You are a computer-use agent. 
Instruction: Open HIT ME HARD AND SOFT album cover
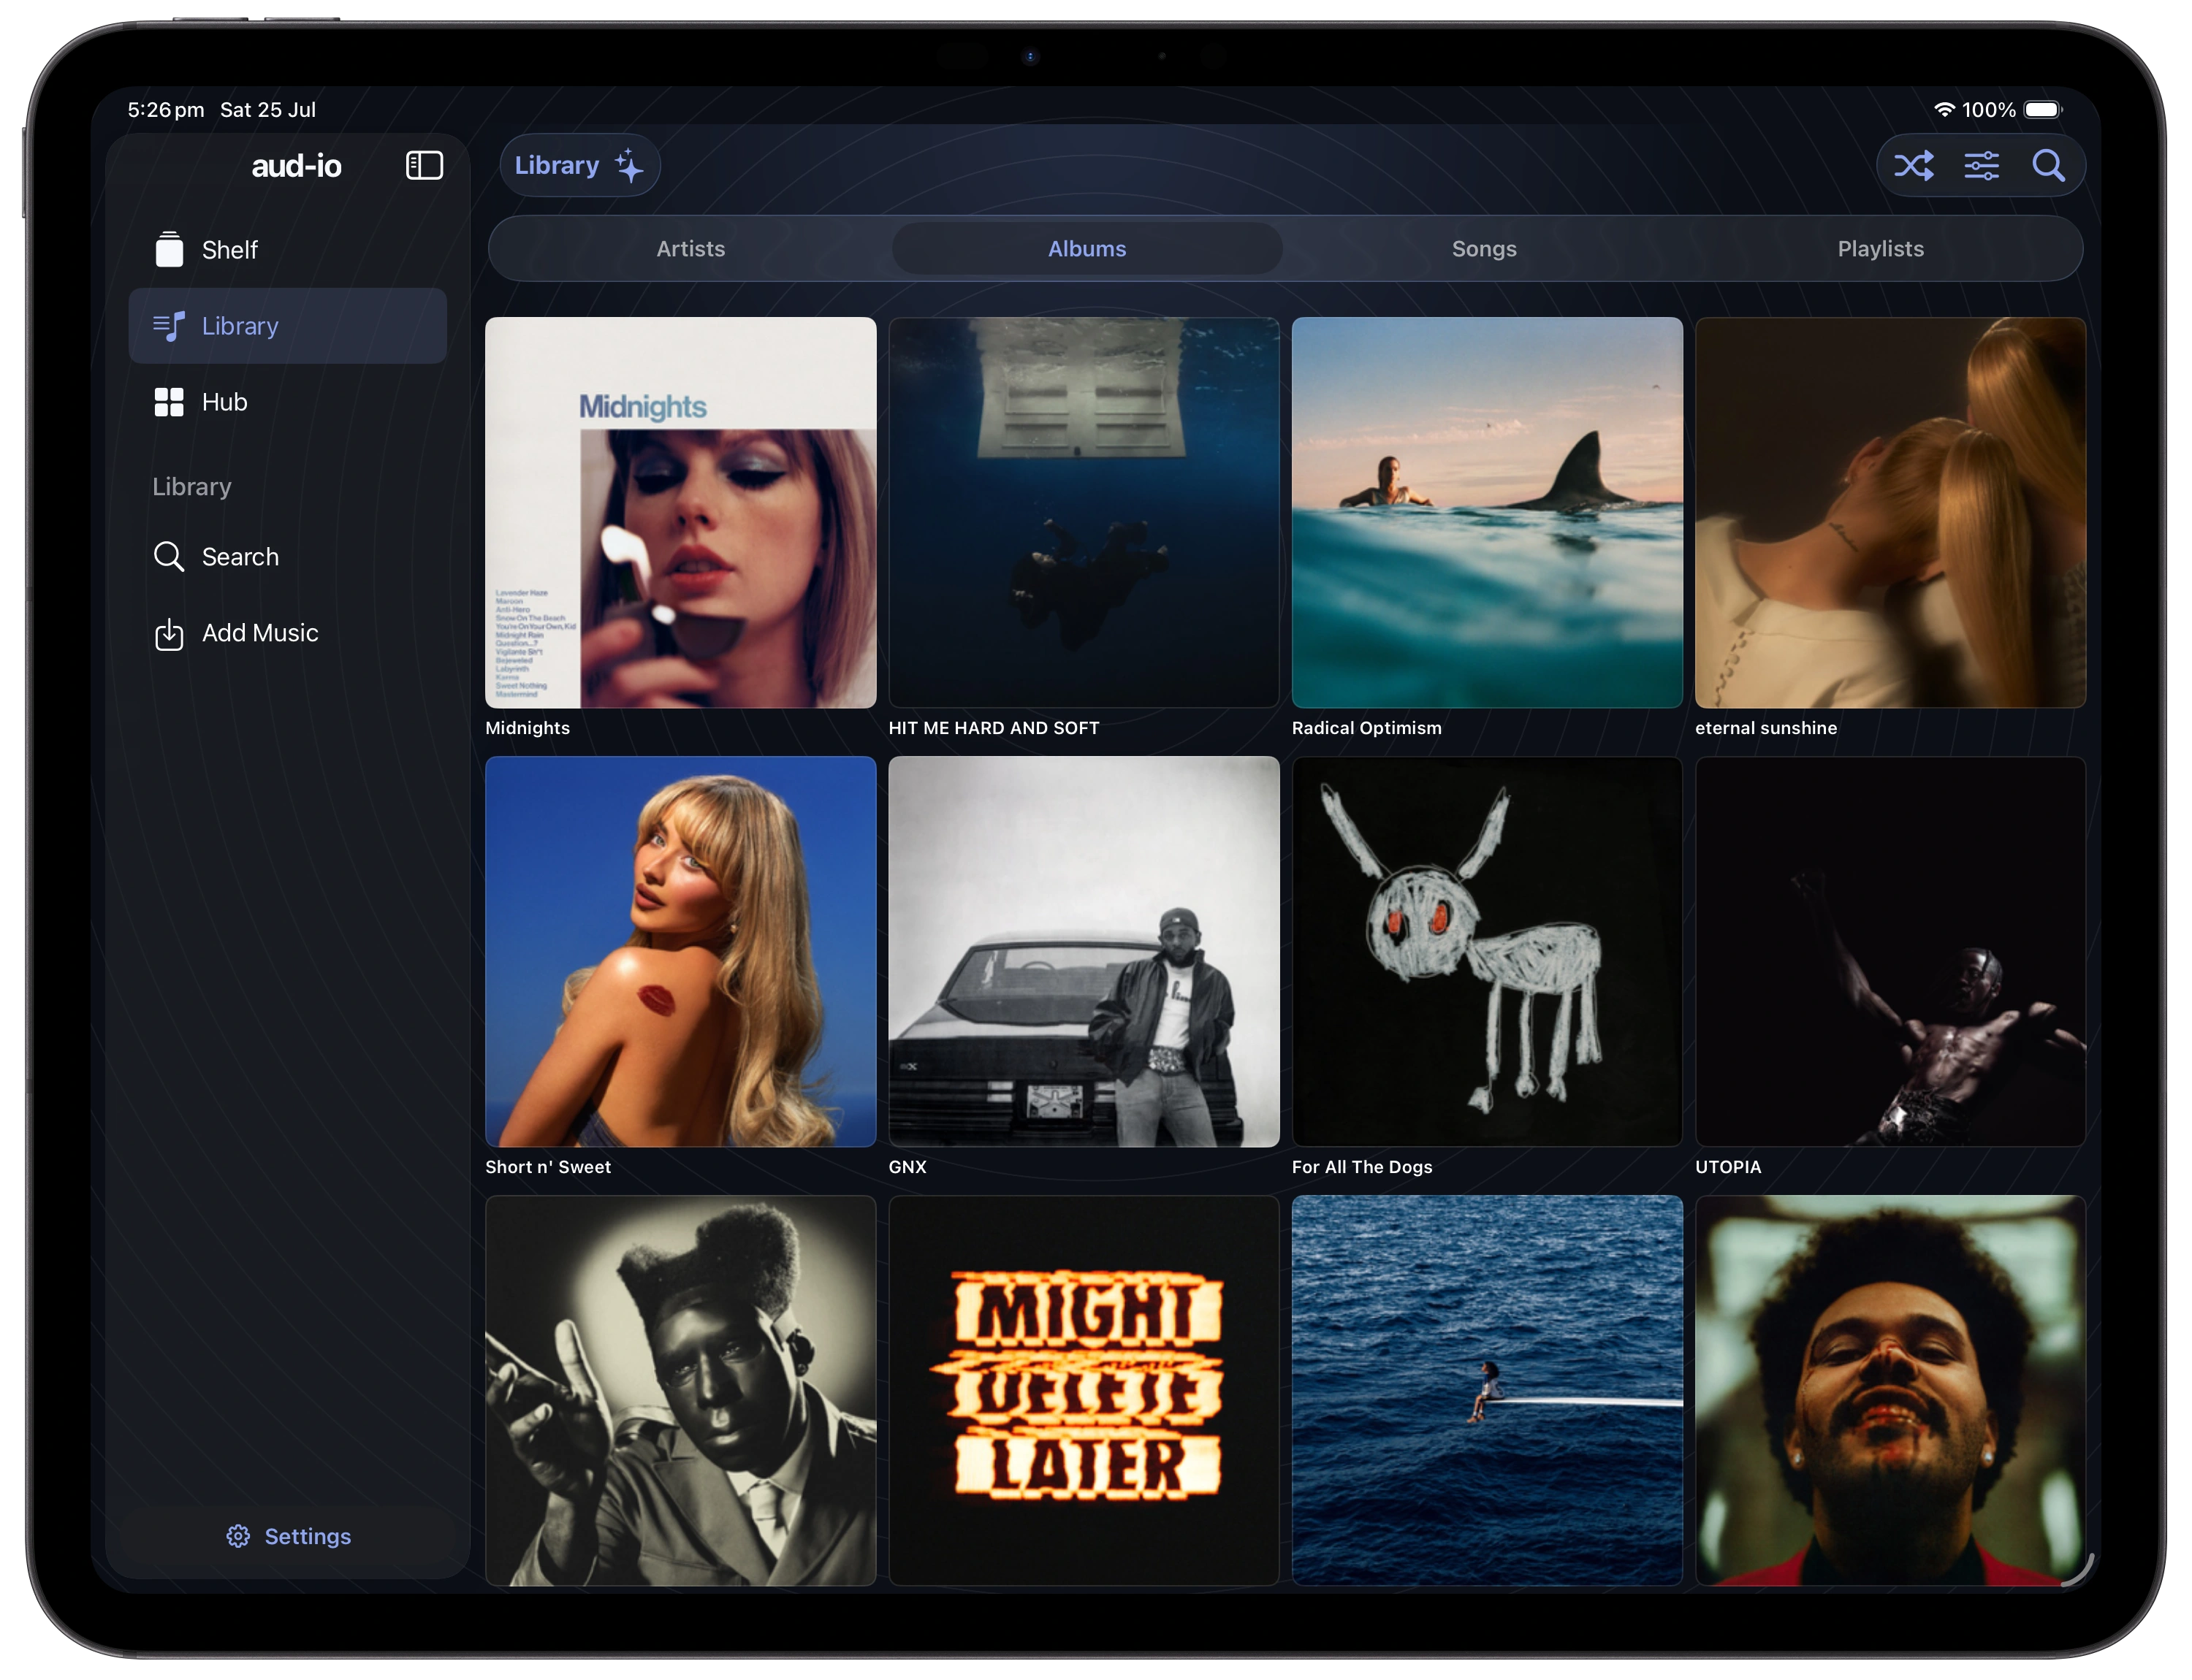click(x=1084, y=513)
